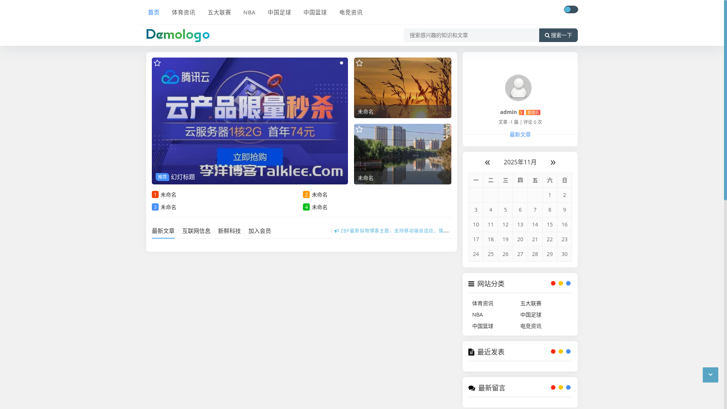The height and width of the screenshot is (409, 727).
Task: Open the 幻灯标题 main slide
Action: click(250, 121)
